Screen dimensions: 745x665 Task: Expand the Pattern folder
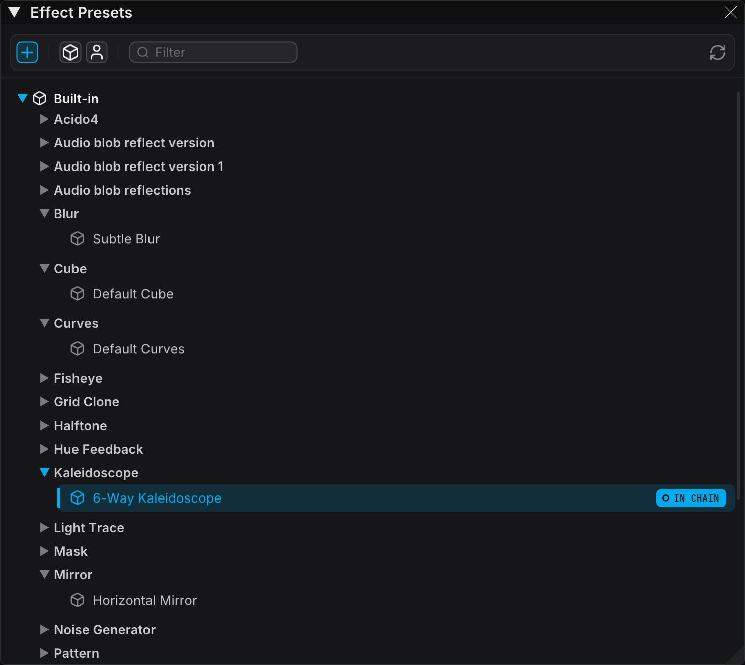(44, 653)
